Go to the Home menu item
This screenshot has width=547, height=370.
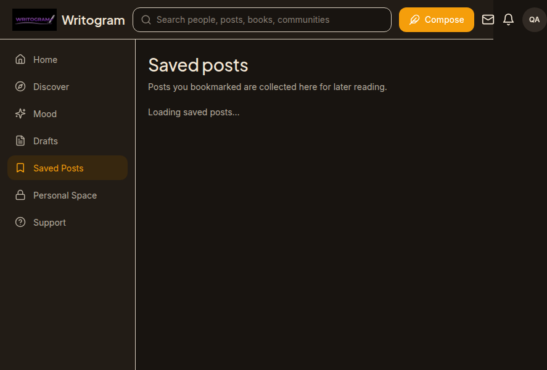coord(67,60)
